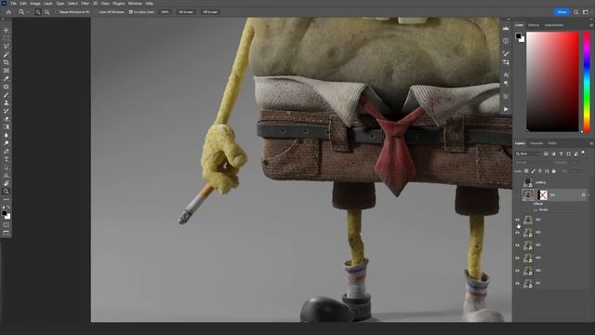595x335 pixels.
Task: Click the Share button
Action: click(562, 12)
